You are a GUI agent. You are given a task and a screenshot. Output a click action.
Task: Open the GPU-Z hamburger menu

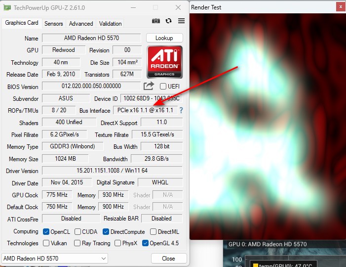(181, 21)
